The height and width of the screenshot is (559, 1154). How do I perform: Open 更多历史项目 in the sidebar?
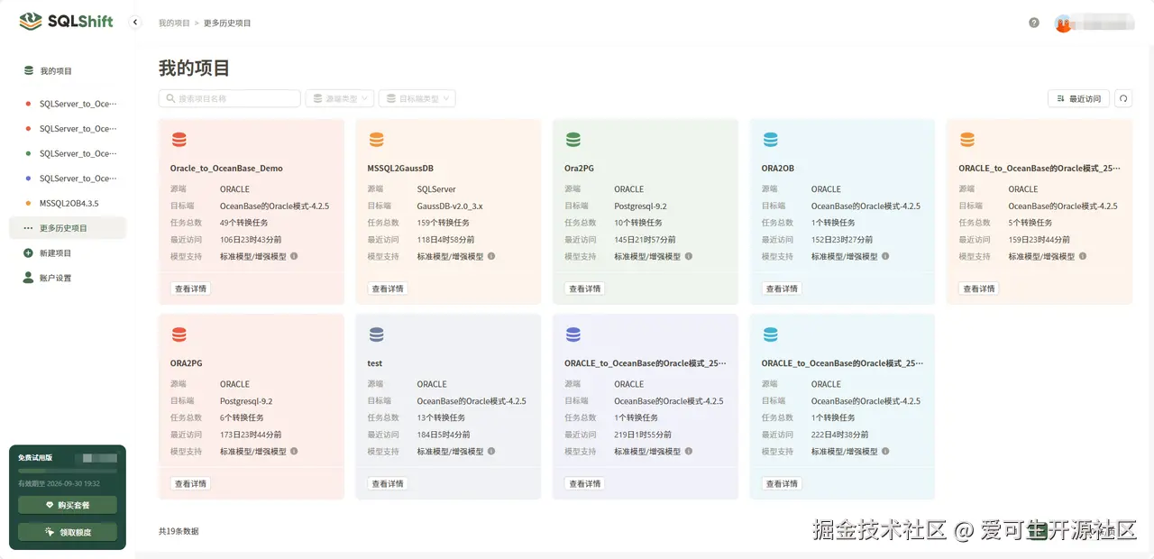pos(68,228)
